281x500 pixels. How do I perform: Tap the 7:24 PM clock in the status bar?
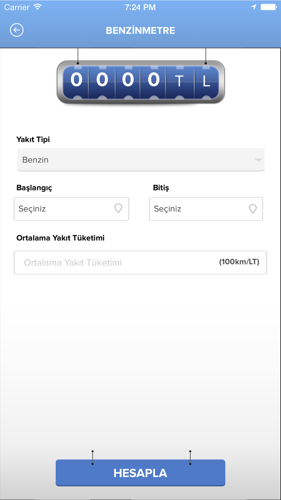click(x=140, y=7)
